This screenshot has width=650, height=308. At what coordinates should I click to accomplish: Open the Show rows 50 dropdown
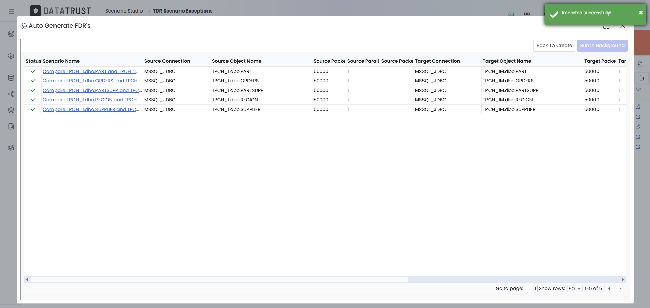[575, 289]
